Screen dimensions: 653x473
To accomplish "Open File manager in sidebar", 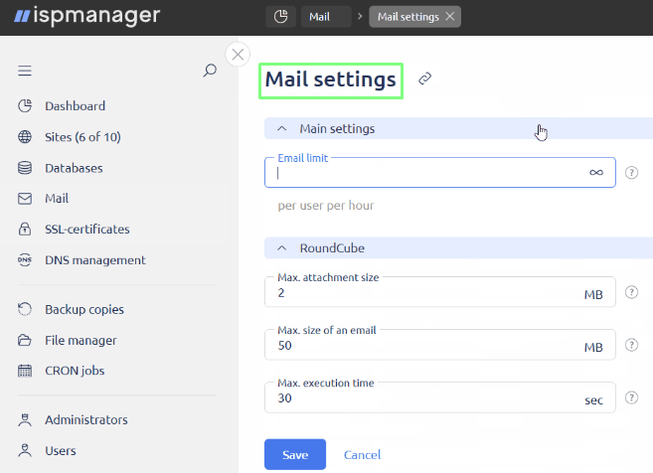I will 81,340.
